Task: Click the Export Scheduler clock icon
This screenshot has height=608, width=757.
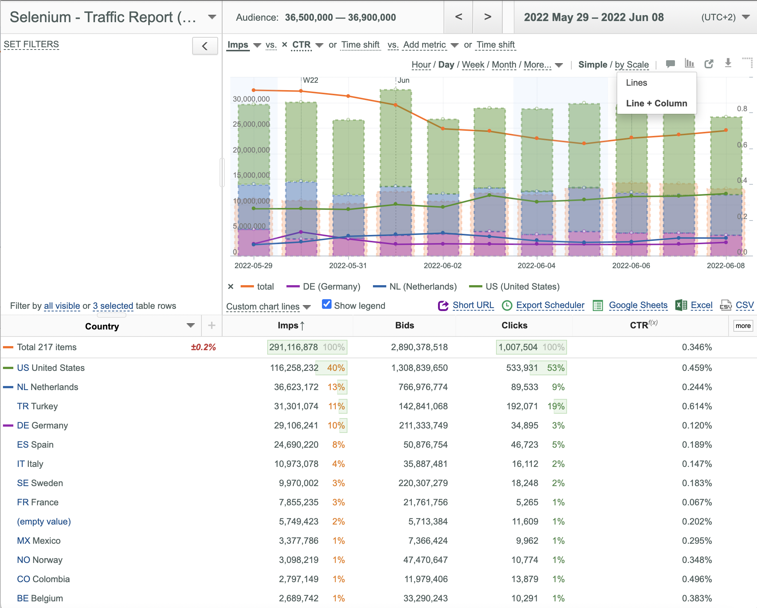Action: coord(507,305)
